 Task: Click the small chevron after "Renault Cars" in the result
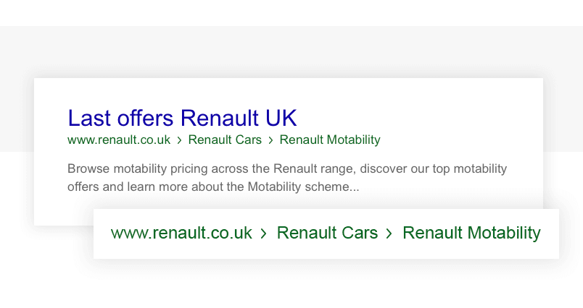(x=270, y=140)
